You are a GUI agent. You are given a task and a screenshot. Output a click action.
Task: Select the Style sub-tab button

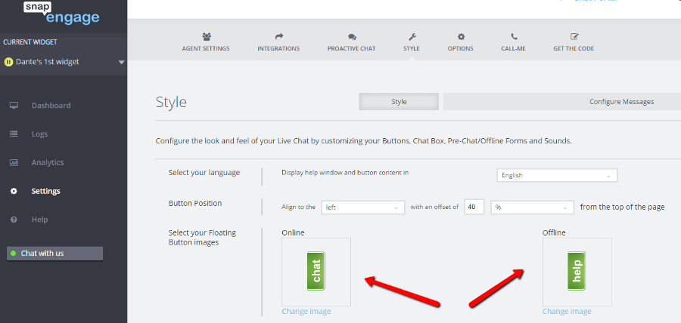[x=399, y=102]
